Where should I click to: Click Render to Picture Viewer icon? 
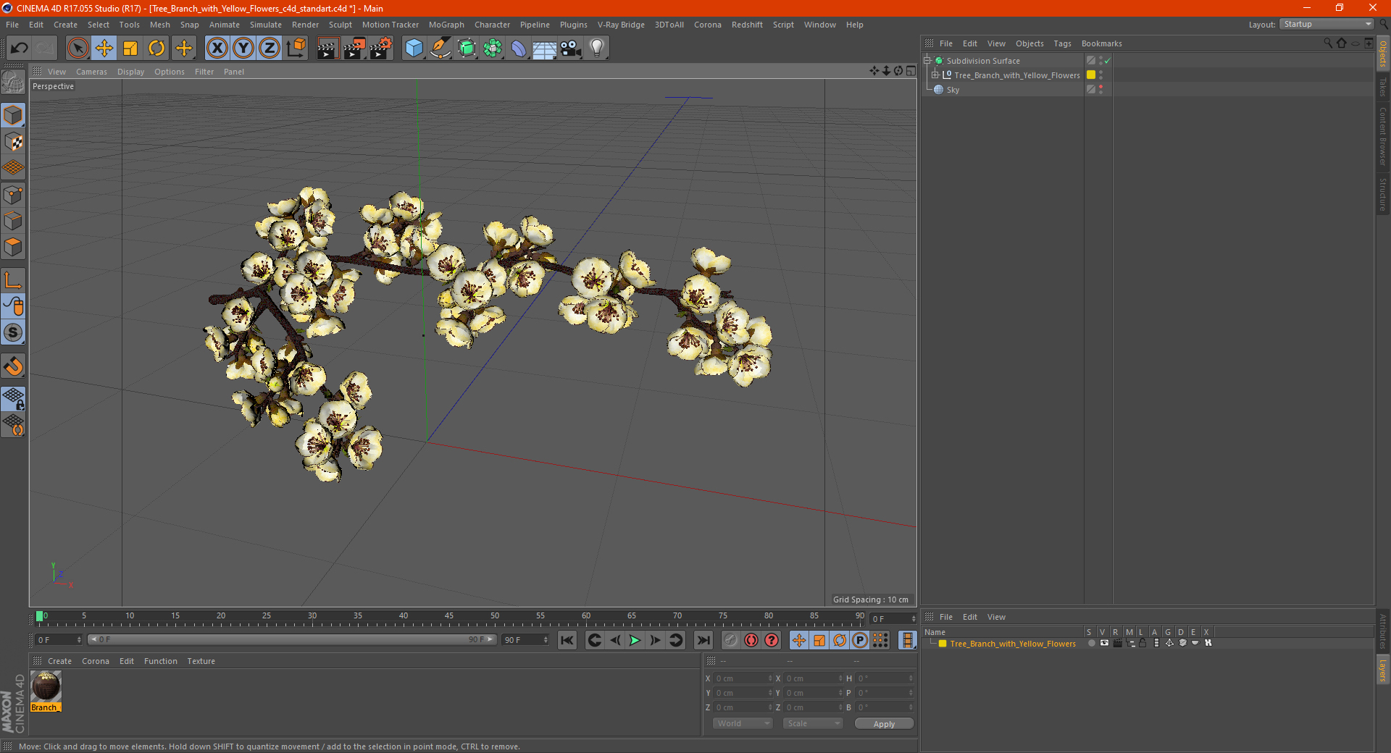point(354,49)
